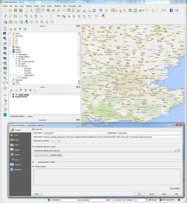Open the Processing menu
The image size is (187, 203).
tap(72, 6)
